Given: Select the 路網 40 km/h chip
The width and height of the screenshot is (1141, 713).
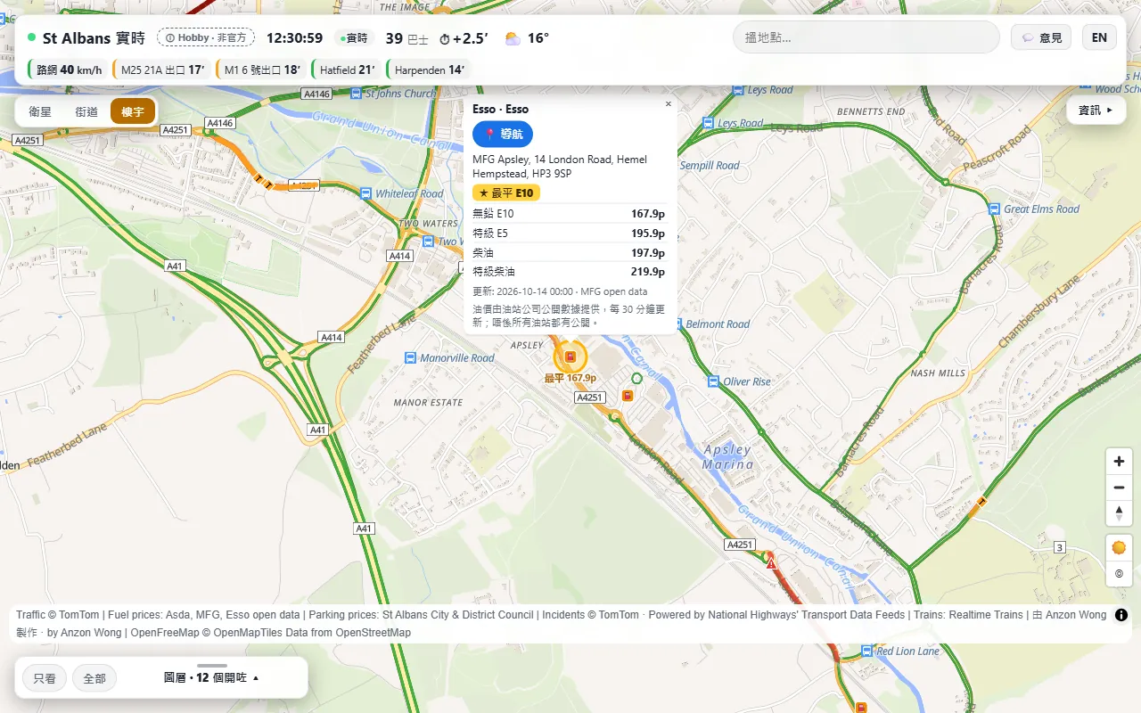Looking at the screenshot, I should tap(69, 70).
